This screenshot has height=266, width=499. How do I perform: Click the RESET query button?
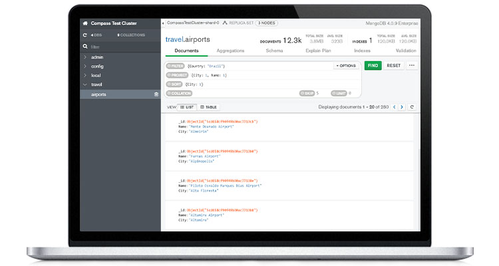(394, 66)
